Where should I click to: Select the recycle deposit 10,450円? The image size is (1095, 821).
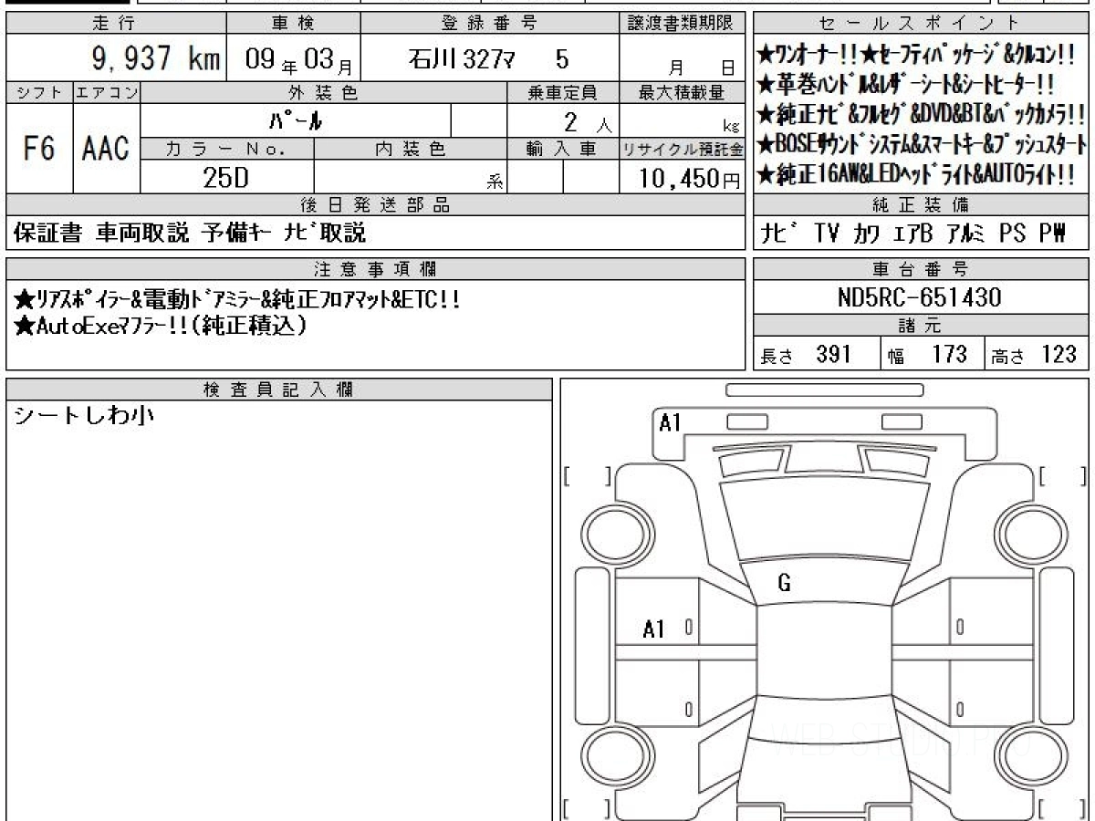(x=690, y=179)
